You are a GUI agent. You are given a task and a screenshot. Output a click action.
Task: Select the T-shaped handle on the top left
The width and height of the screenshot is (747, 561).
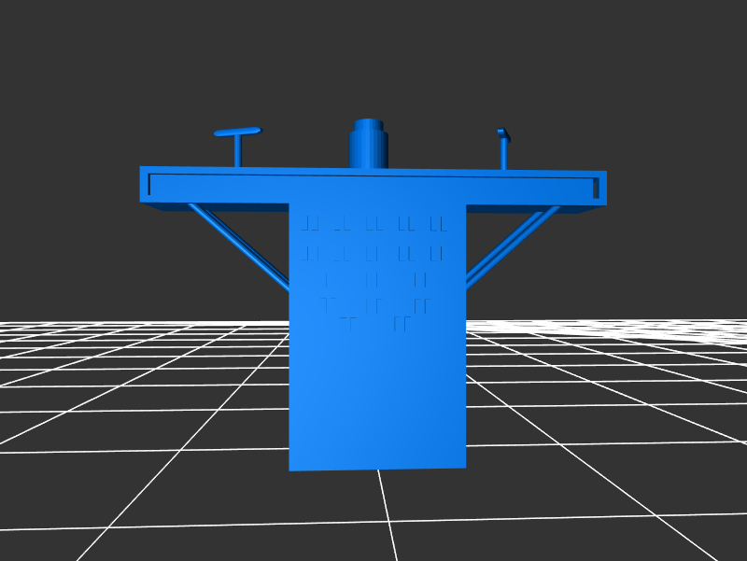click(237, 132)
